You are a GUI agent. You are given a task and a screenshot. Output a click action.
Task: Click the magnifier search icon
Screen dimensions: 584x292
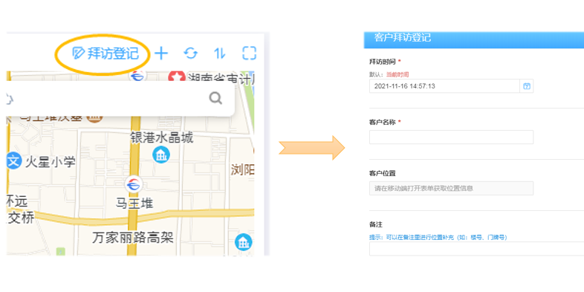215,98
